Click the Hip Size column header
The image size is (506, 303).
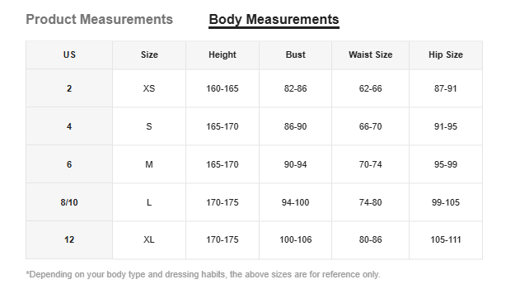click(x=446, y=54)
